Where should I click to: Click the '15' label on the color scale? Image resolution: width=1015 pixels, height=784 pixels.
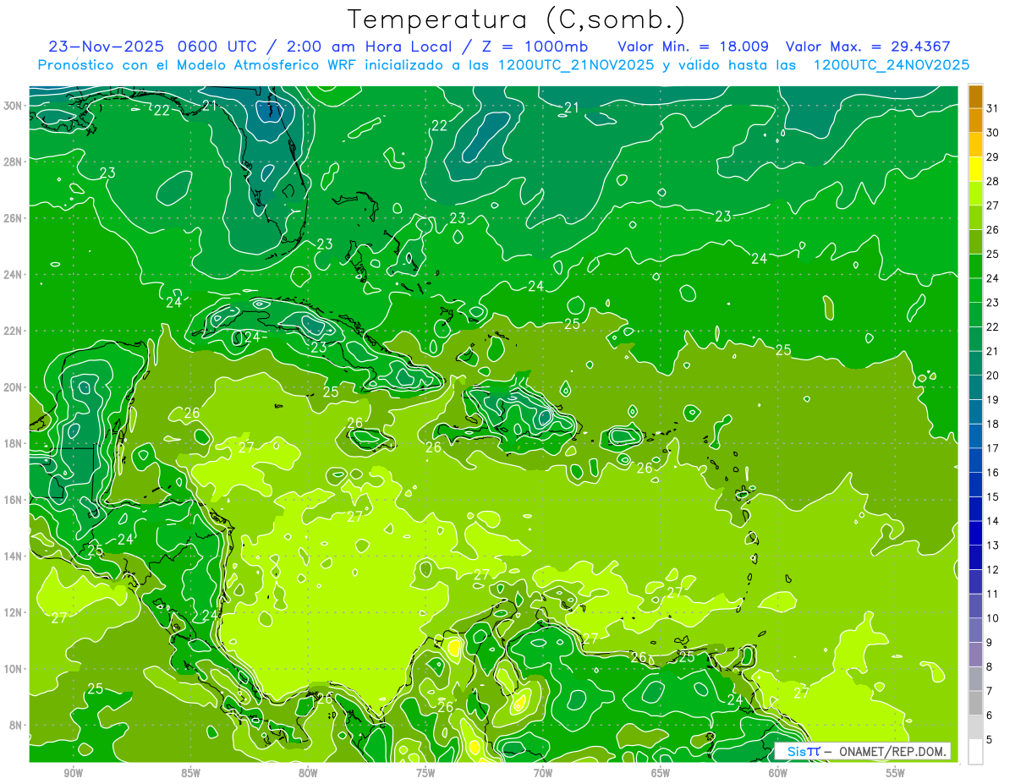click(x=992, y=497)
